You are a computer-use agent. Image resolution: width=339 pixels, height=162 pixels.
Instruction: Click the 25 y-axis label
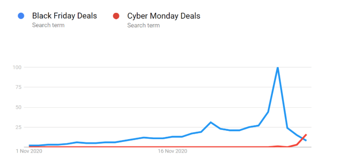(x=18, y=127)
